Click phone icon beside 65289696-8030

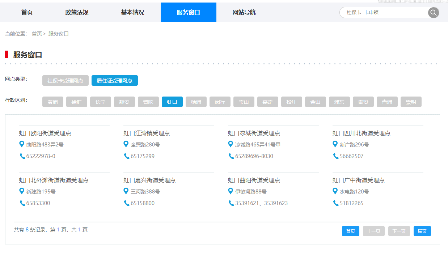tap(231, 156)
